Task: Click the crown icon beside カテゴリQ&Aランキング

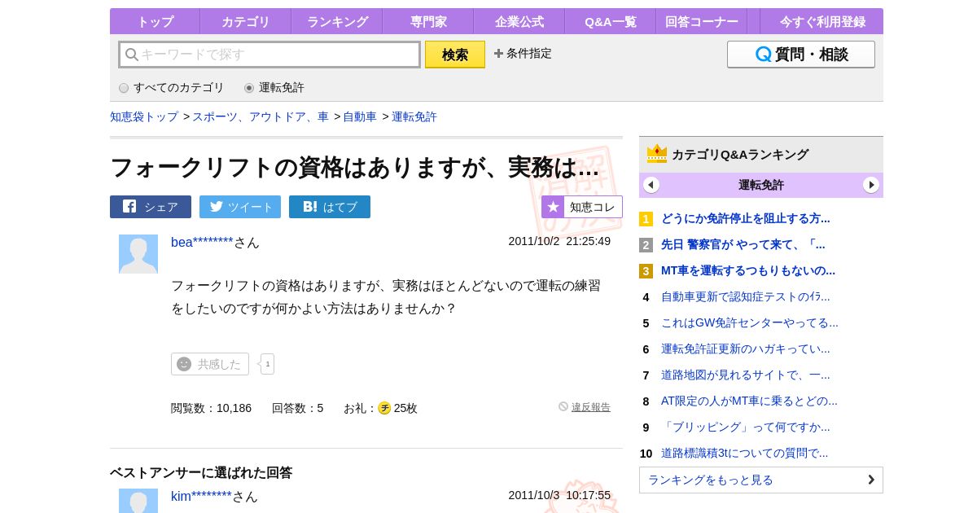Action: [657, 154]
